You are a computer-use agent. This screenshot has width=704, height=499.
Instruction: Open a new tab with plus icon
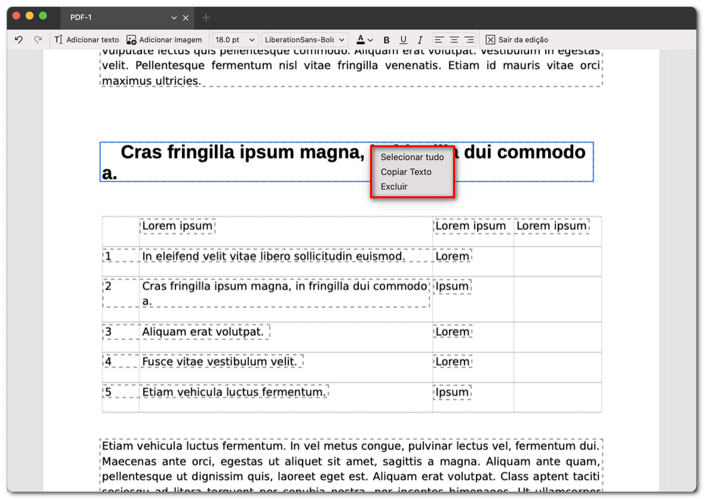point(206,17)
